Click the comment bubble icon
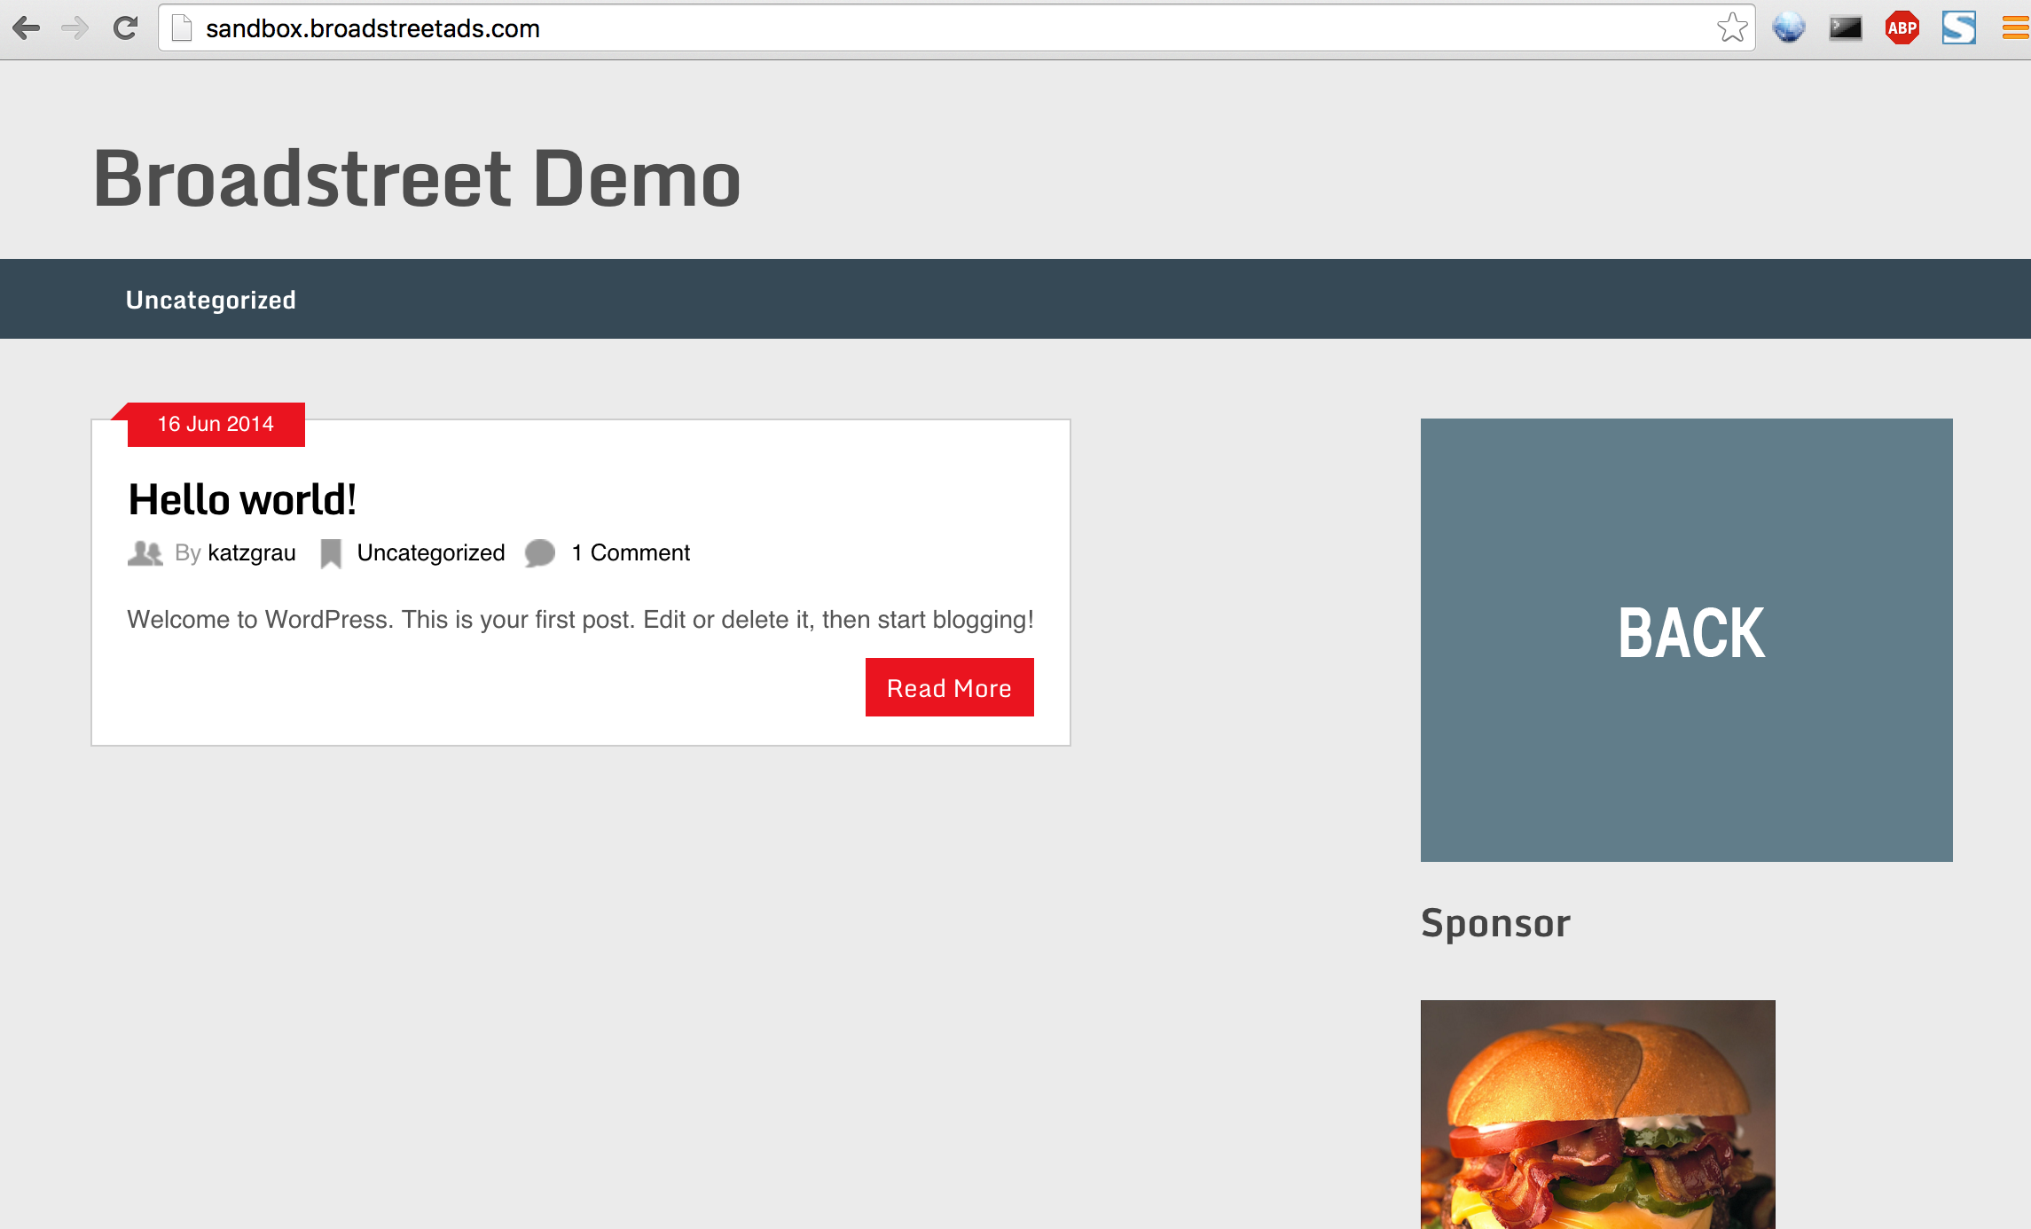This screenshot has width=2031, height=1229. 539,553
